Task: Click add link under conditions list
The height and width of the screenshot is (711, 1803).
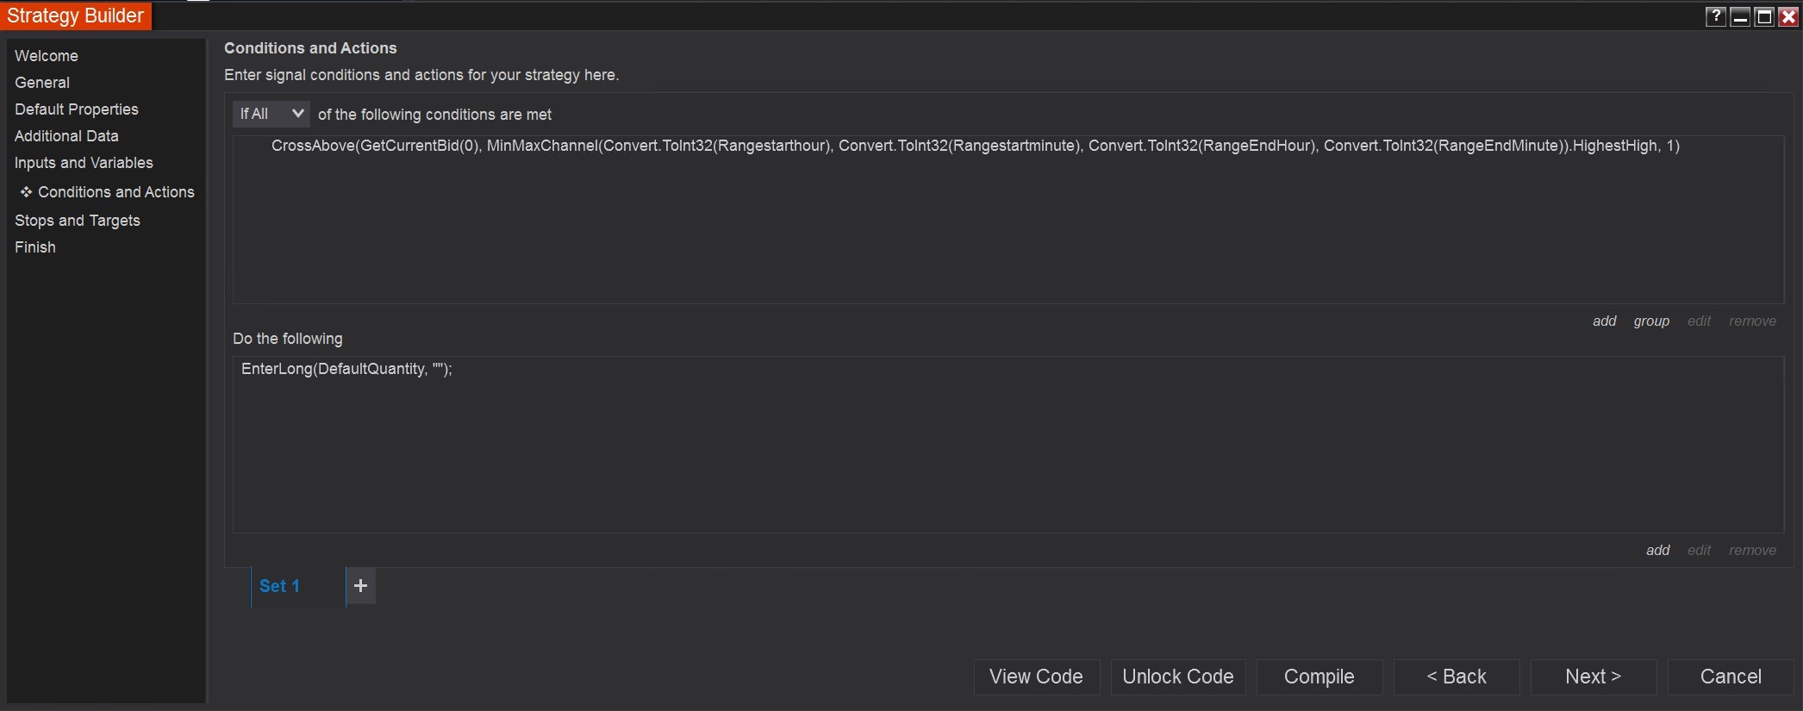Action: 1604,321
